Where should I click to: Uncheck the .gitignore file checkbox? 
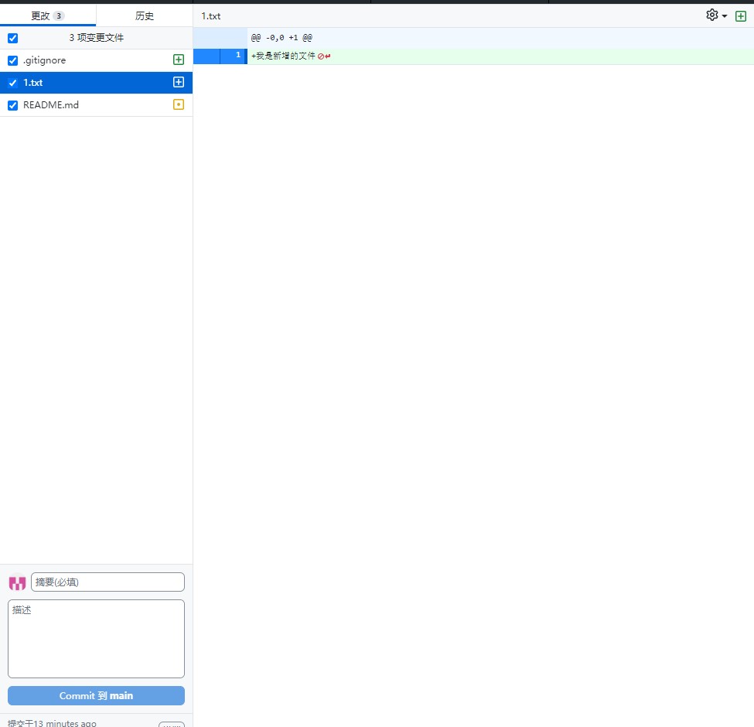(x=12, y=60)
